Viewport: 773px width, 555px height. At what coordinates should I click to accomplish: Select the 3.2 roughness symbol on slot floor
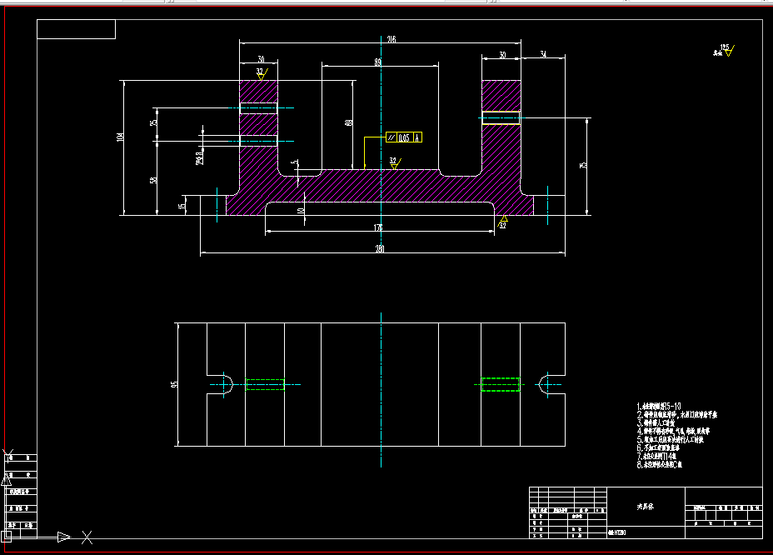pyautogui.click(x=395, y=163)
